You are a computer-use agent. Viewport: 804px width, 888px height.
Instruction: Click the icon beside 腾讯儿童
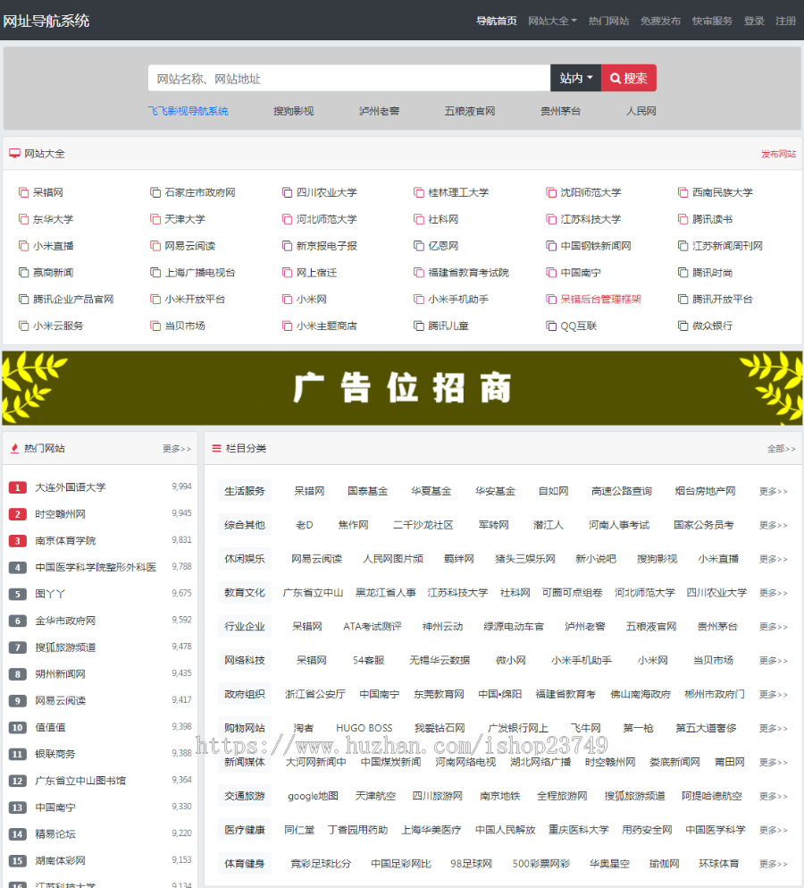pos(419,326)
